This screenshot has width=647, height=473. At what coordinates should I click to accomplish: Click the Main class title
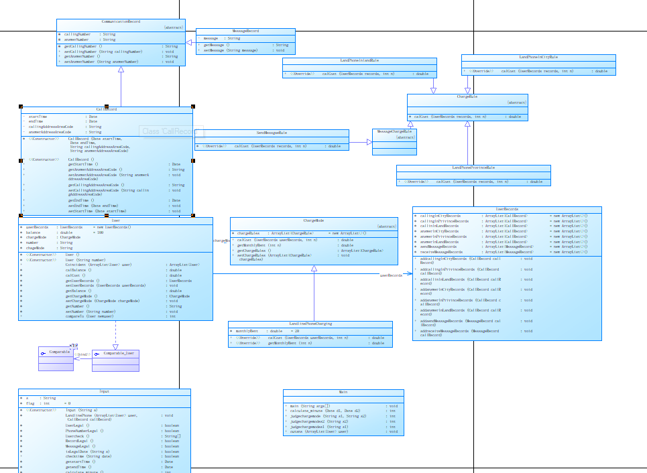[343, 392]
